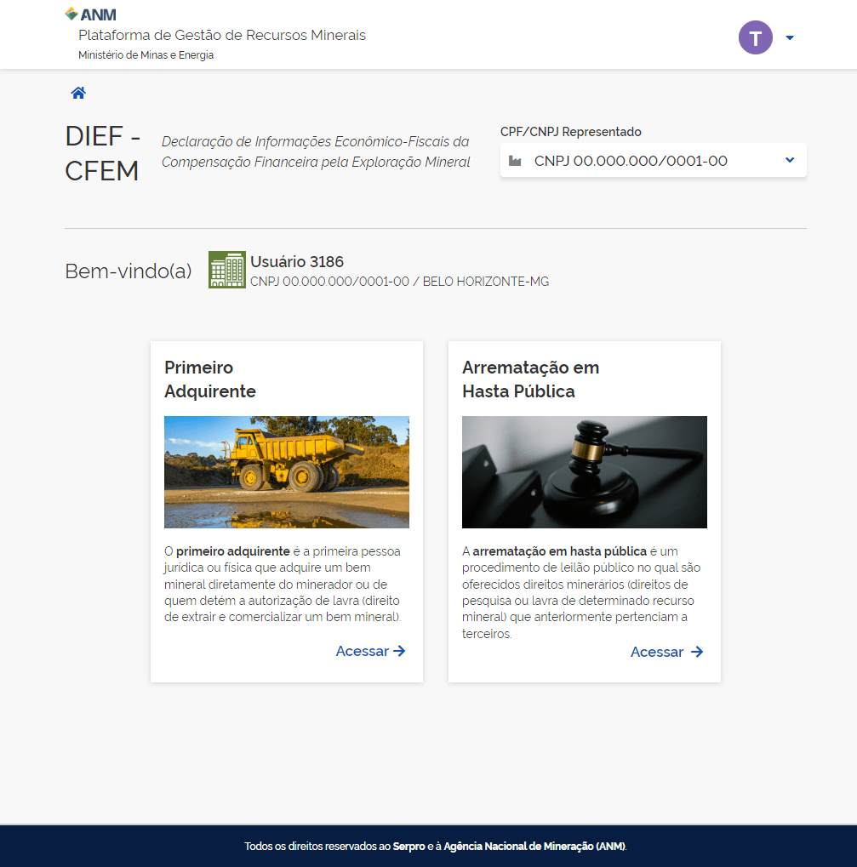Access Primeiro Adquirente via Acessar link
Image resolution: width=857 pixels, height=867 pixels.
point(362,651)
